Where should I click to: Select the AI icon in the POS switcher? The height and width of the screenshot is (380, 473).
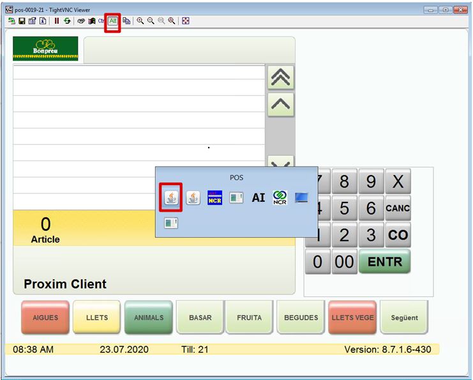click(258, 198)
